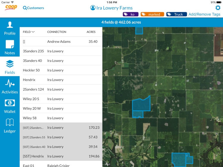223x167 pixels.
Task: Open the Ledger book icon
Action: point(10,122)
